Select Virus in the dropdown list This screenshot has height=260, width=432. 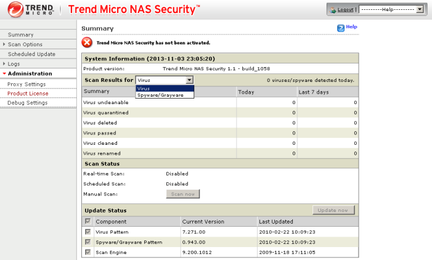165,88
